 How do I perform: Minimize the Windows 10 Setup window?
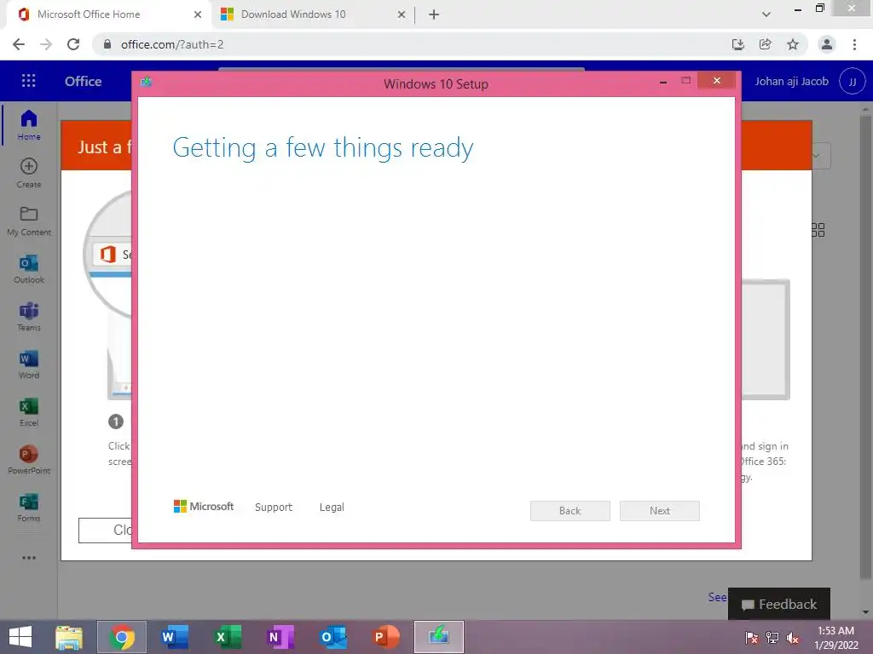click(663, 82)
